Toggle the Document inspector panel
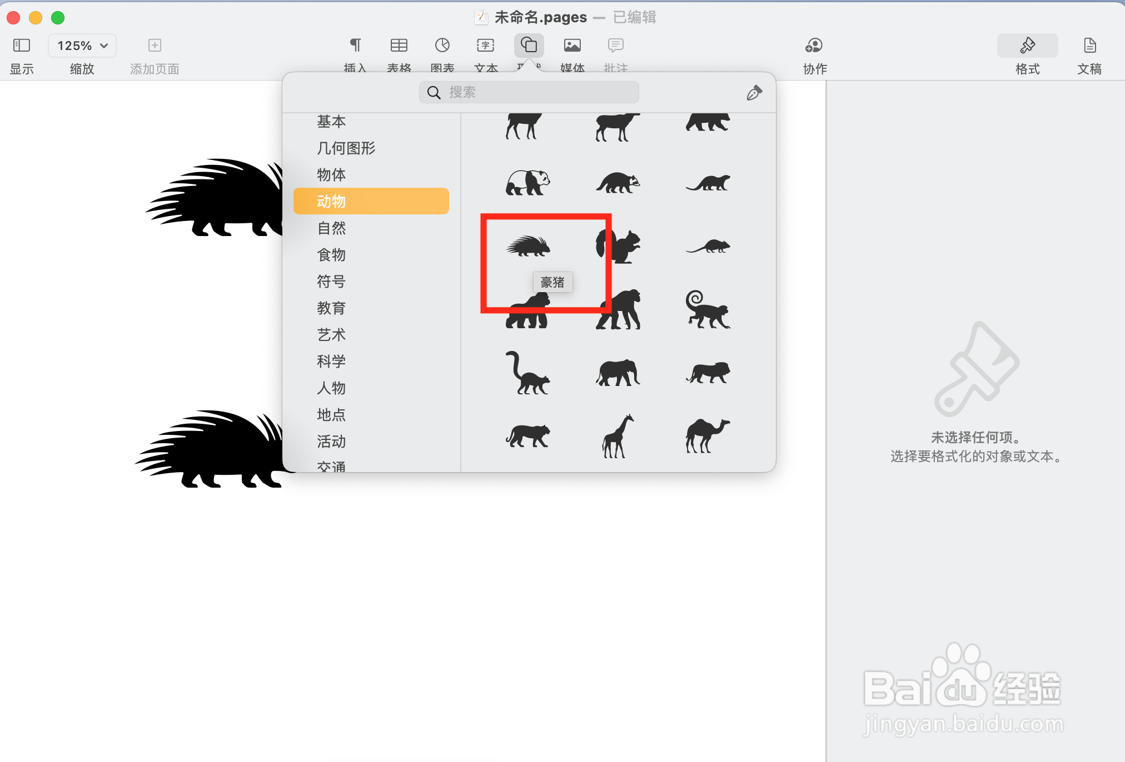1125x762 pixels. [x=1089, y=46]
